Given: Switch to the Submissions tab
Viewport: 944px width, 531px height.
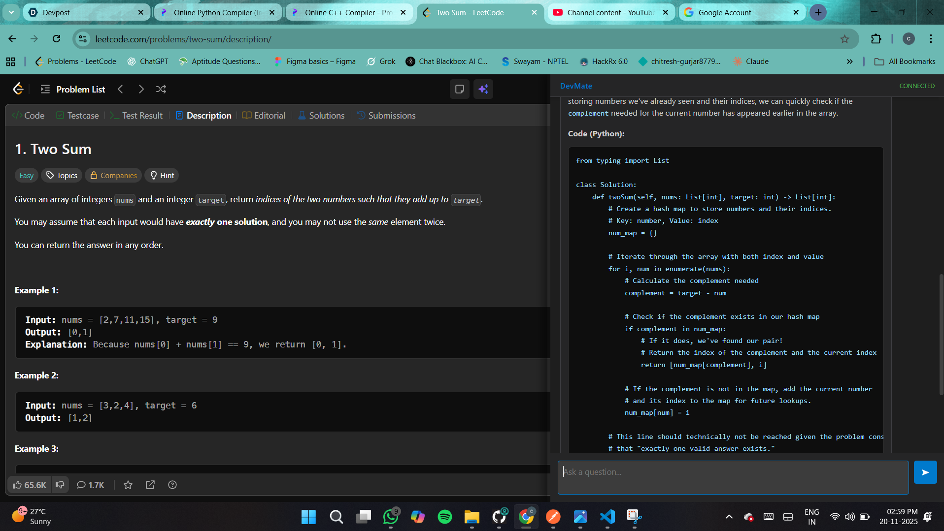Looking at the screenshot, I should (386, 116).
